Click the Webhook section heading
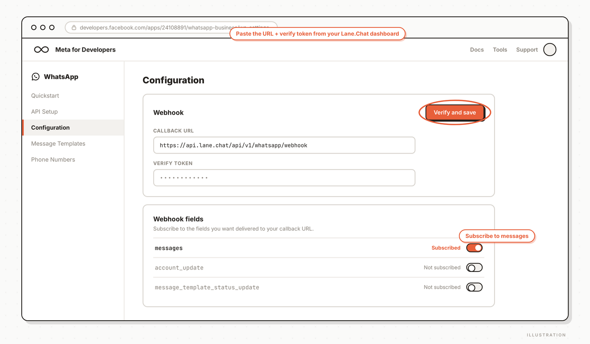590x344 pixels. 168,113
